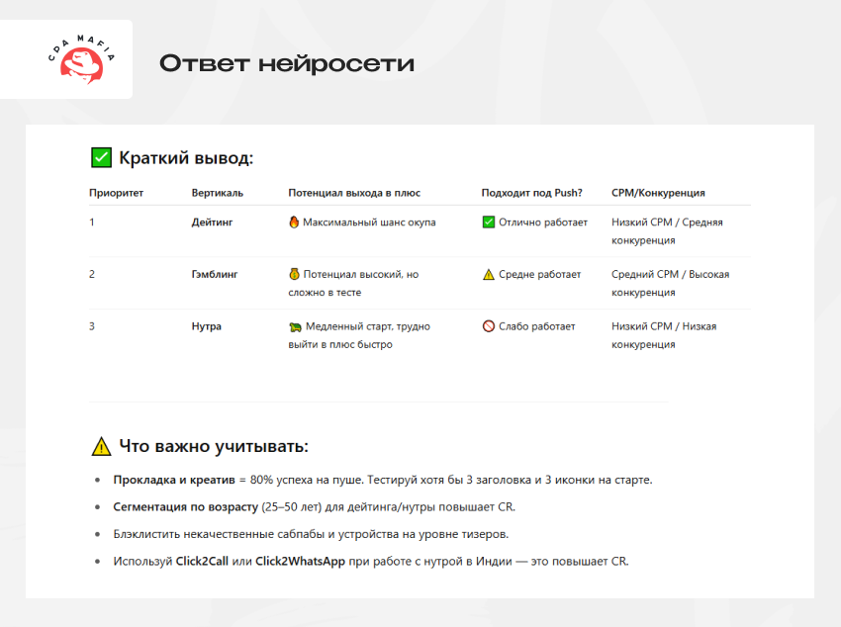Click the Потенциал выхода в плюс header
The height and width of the screenshot is (627, 841).
(x=354, y=193)
